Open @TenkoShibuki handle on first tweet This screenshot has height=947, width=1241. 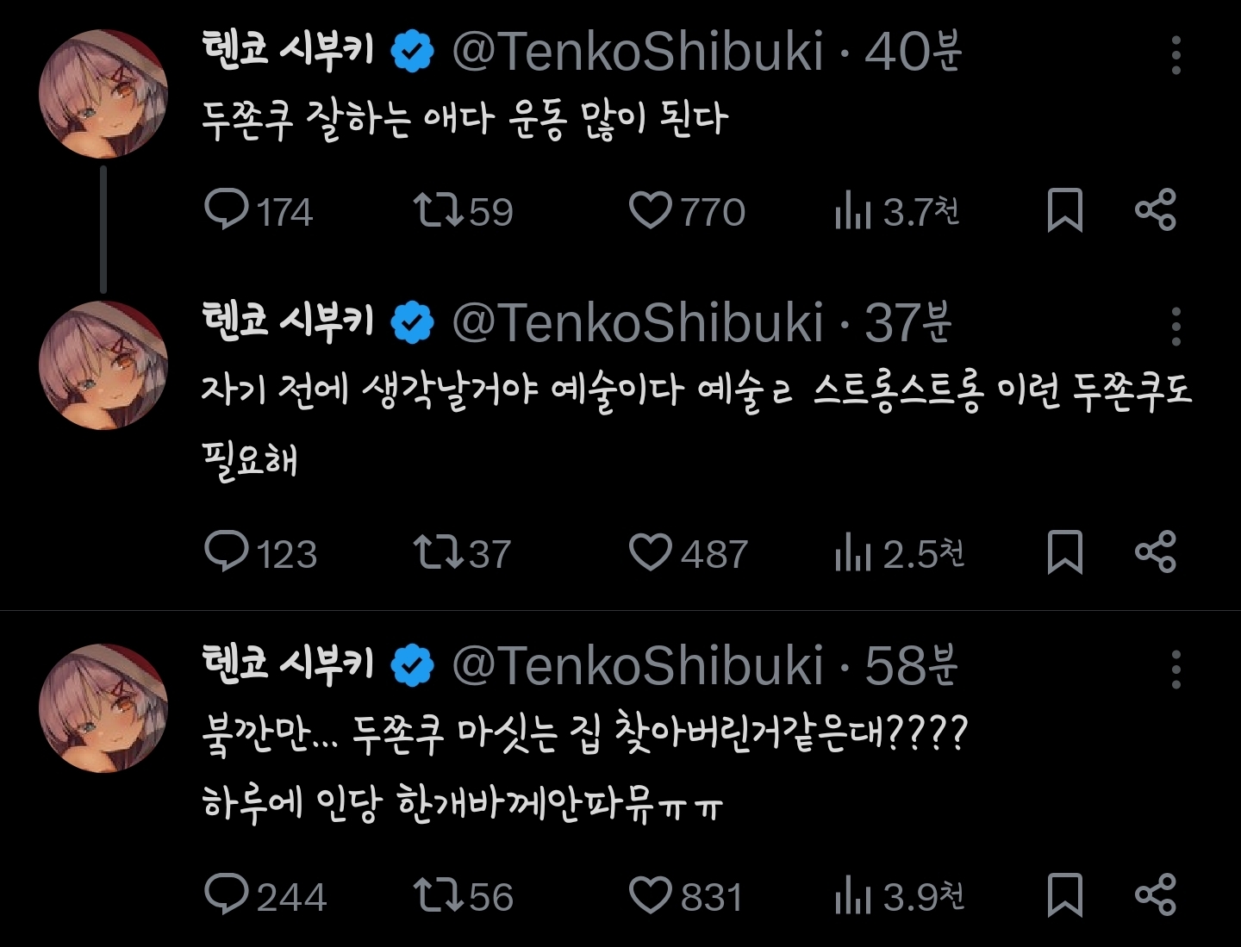click(x=638, y=52)
